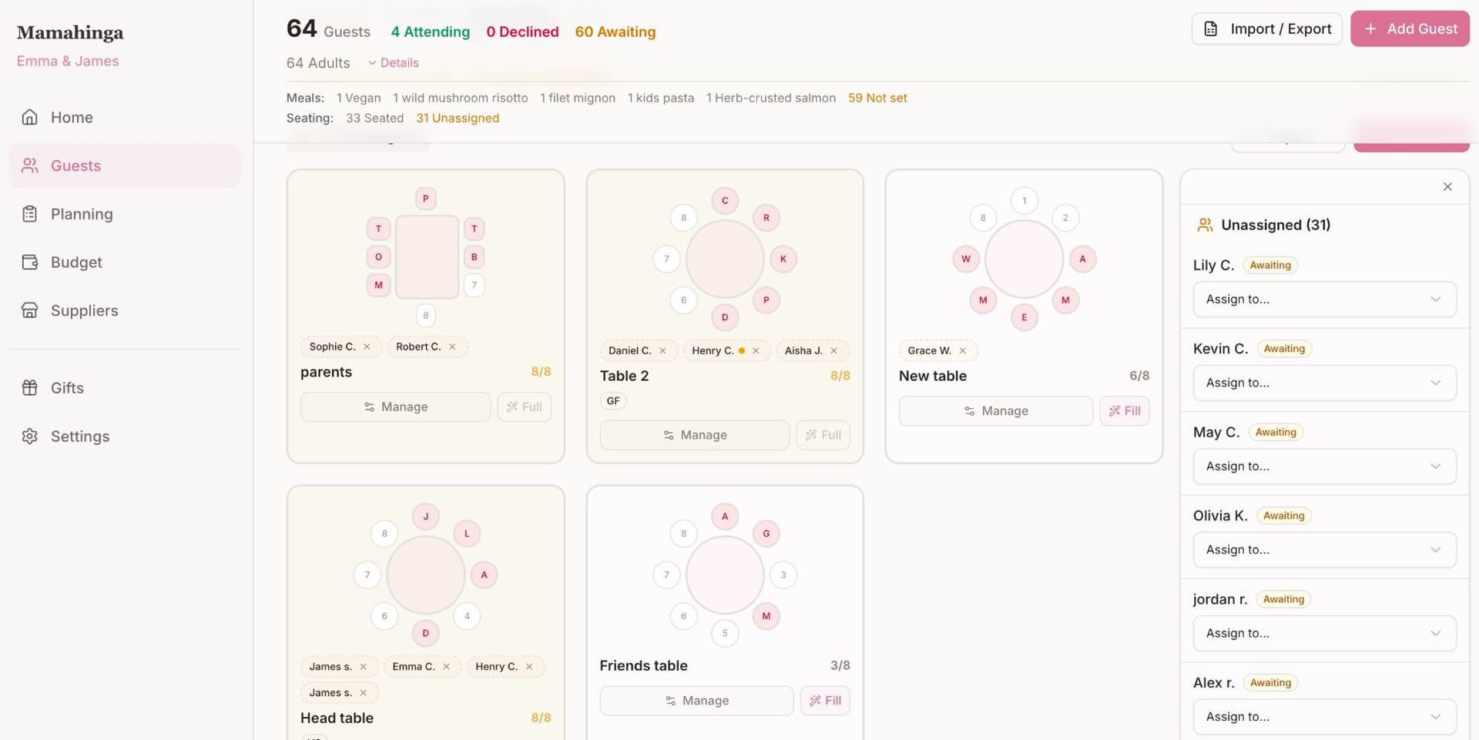The height and width of the screenshot is (740, 1479).
Task: Open the Home section from the sidebar
Action: coord(71,117)
